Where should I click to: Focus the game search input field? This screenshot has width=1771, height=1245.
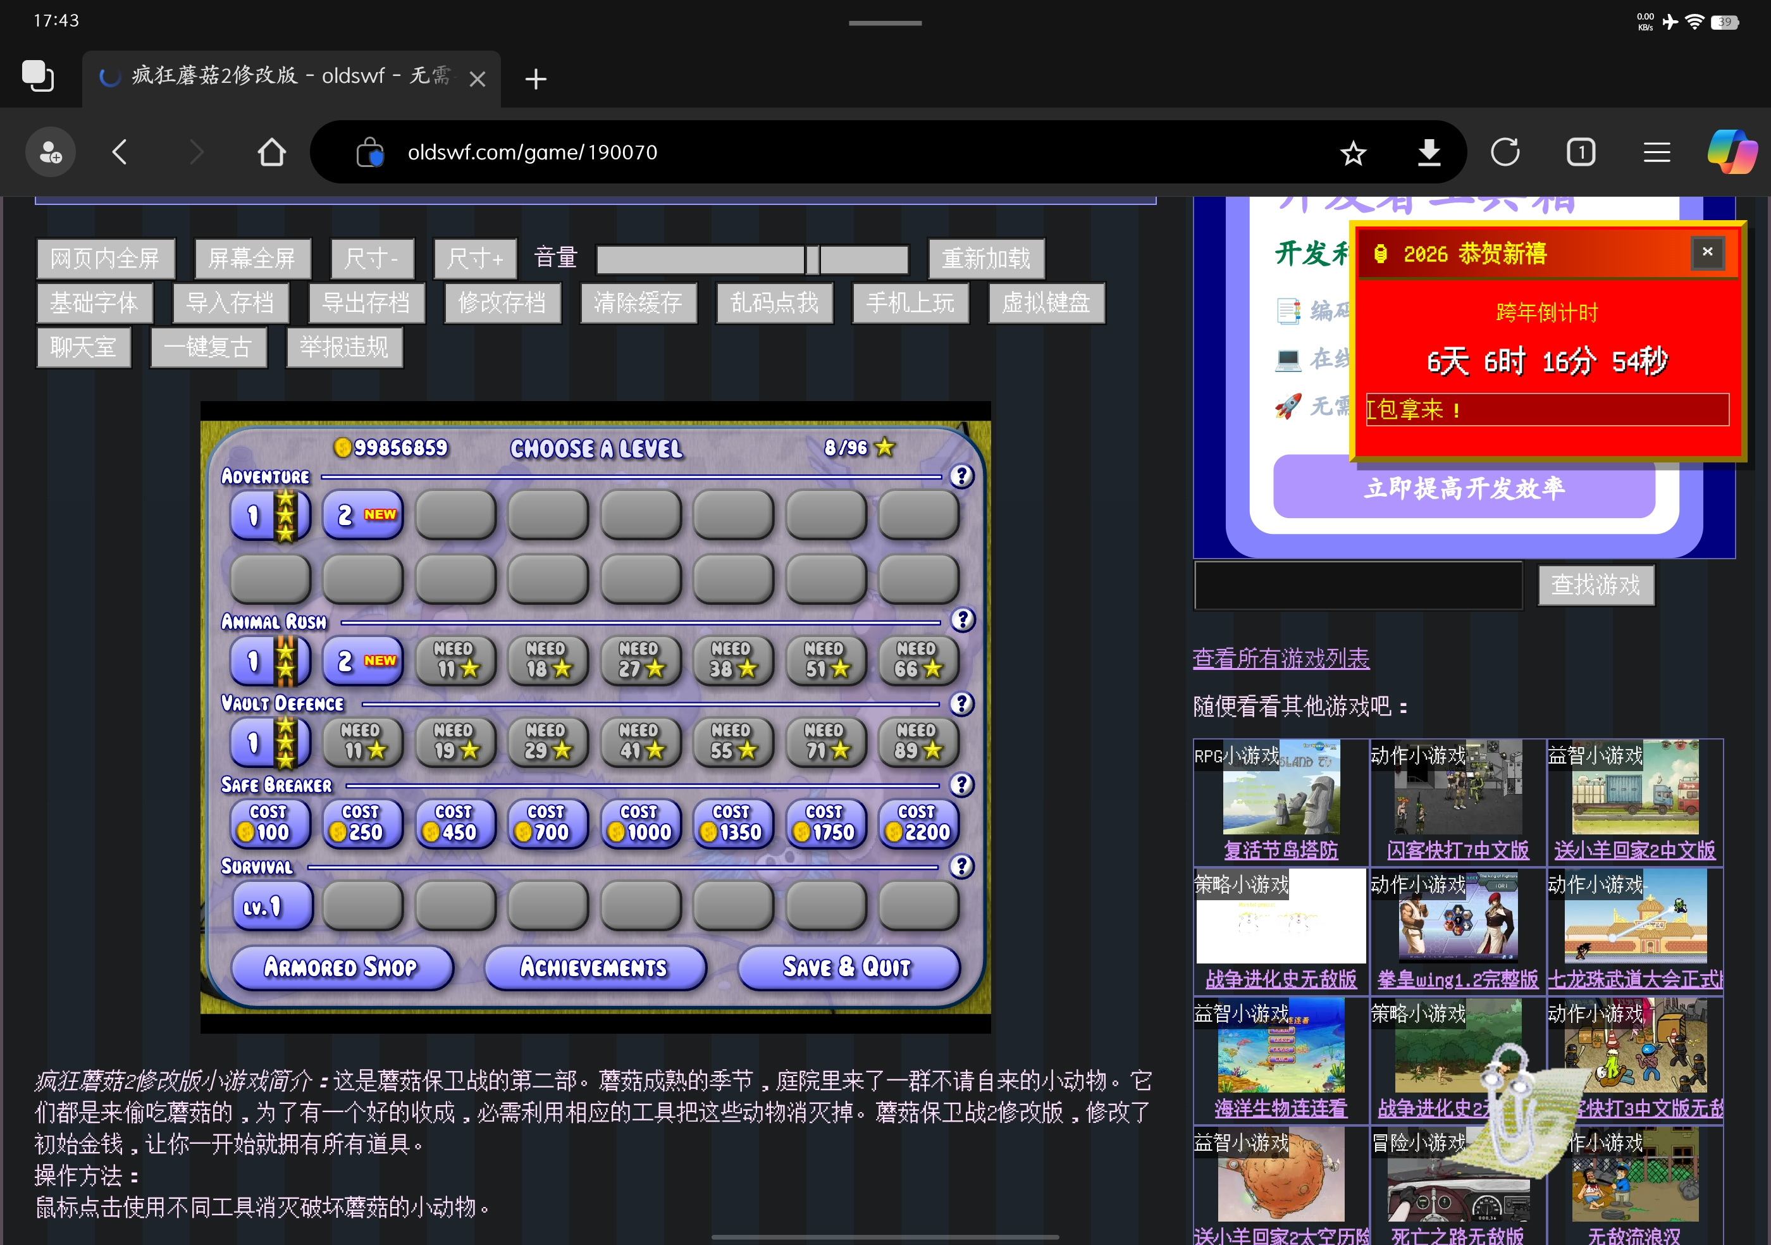(1357, 585)
